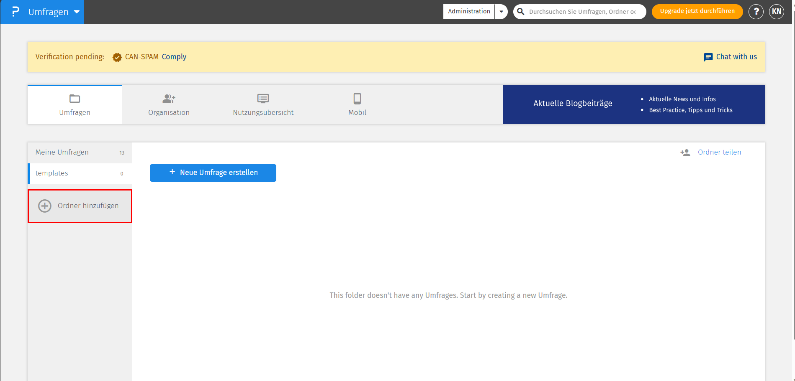
Task: Click the chat bubble icon
Action: (x=708, y=57)
